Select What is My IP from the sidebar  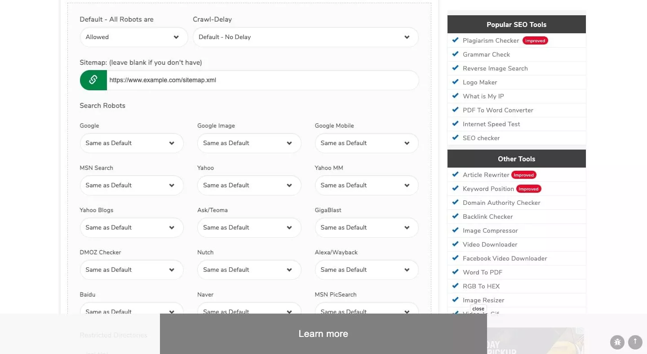click(x=483, y=96)
